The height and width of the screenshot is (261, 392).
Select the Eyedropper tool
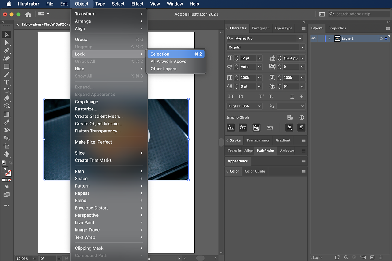click(x=6, y=122)
